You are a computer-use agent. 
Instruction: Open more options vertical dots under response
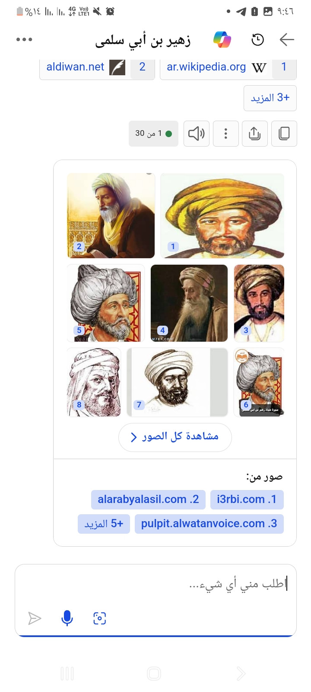click(x=225, y=134)
